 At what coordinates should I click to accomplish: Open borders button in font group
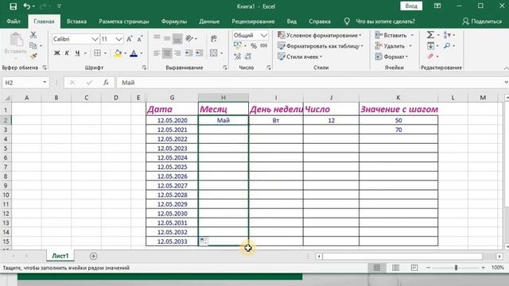(97, 53)
